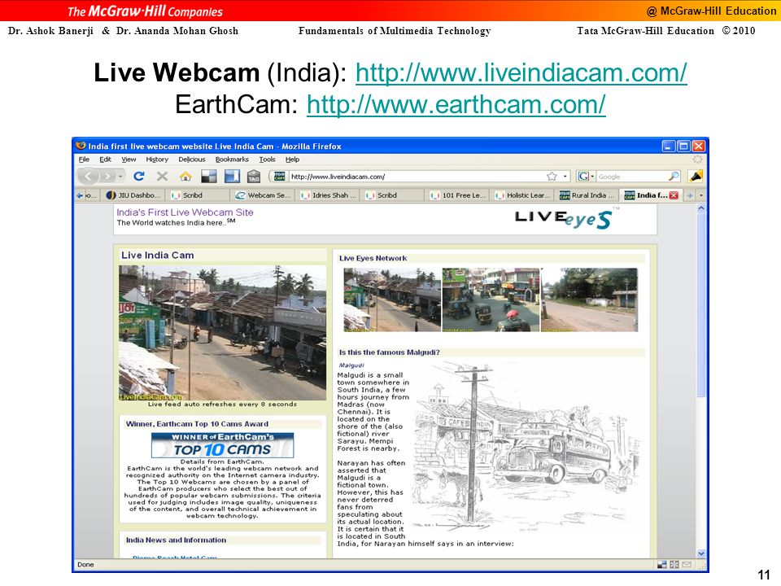Click the Winner of EarthCam's Top 10 Cams banner
This screenshot has width=781, height=586.
(222, 445)
